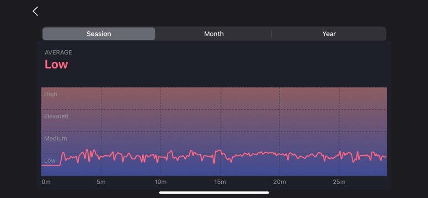
Task: Click the AVERAGE label
Action: pyautogui.click(x=59, y=53)
